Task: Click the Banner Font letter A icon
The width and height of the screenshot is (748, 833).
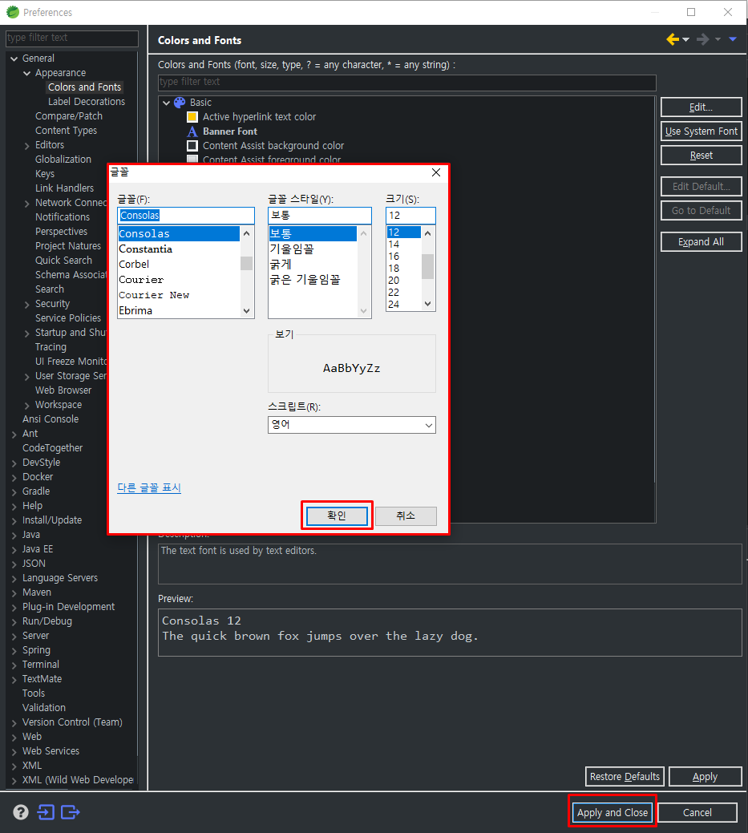Action: pos(192,131)
